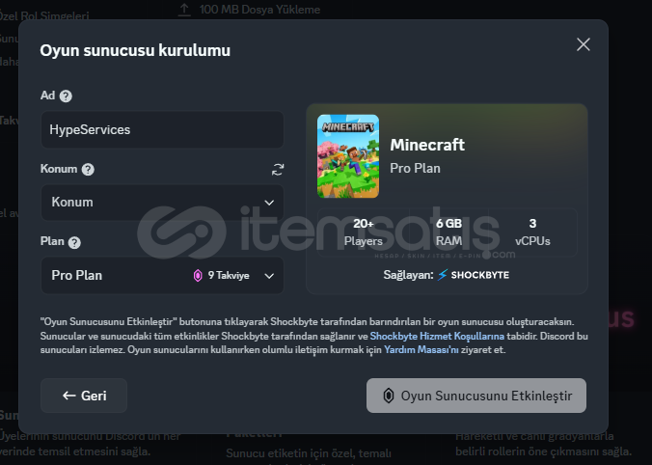Close the game server setup dialog
The height and width of the screenshot is (465, 652).
pyautogui.click(x=583, y=44)
